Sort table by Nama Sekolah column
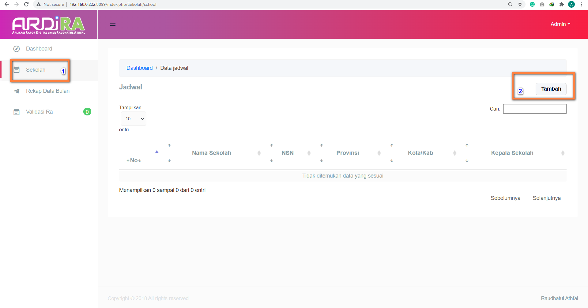 tap(211, 153)
